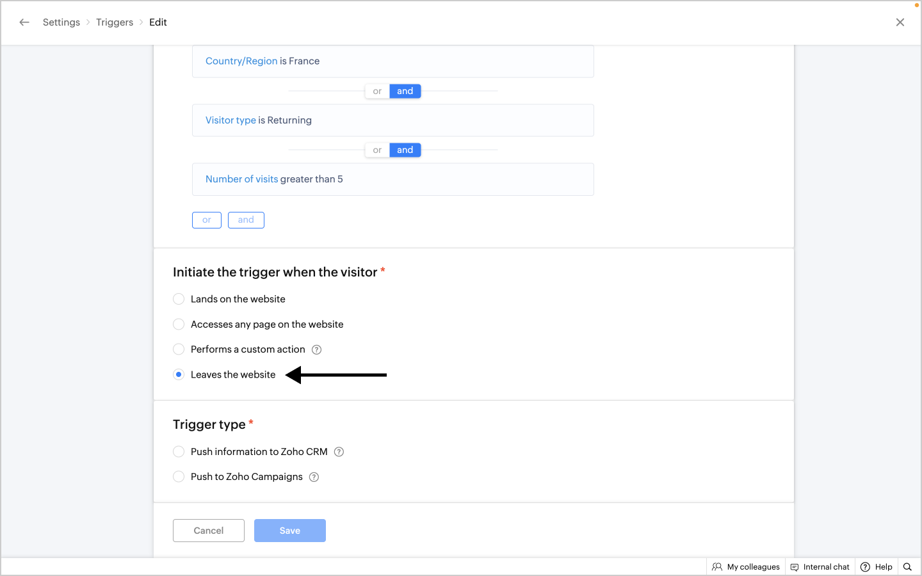
Task: Open Internal chat
Action: tap(820, 567)
